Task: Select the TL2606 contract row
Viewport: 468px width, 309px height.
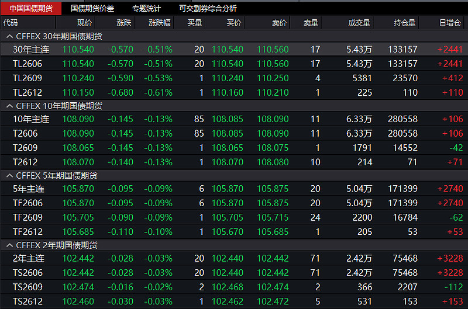Action: [234, 64]
